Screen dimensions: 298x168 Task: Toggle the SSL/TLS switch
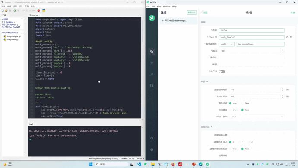pyautogui.click(x=222, y=71)
